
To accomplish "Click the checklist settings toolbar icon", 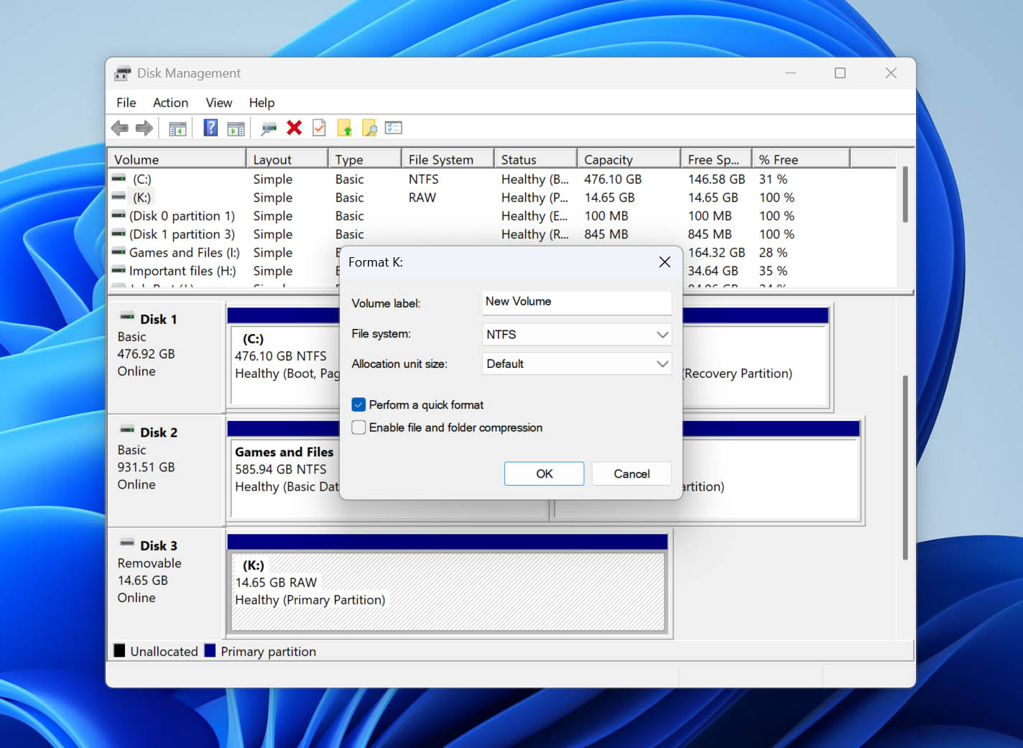I will click(393, 128).
